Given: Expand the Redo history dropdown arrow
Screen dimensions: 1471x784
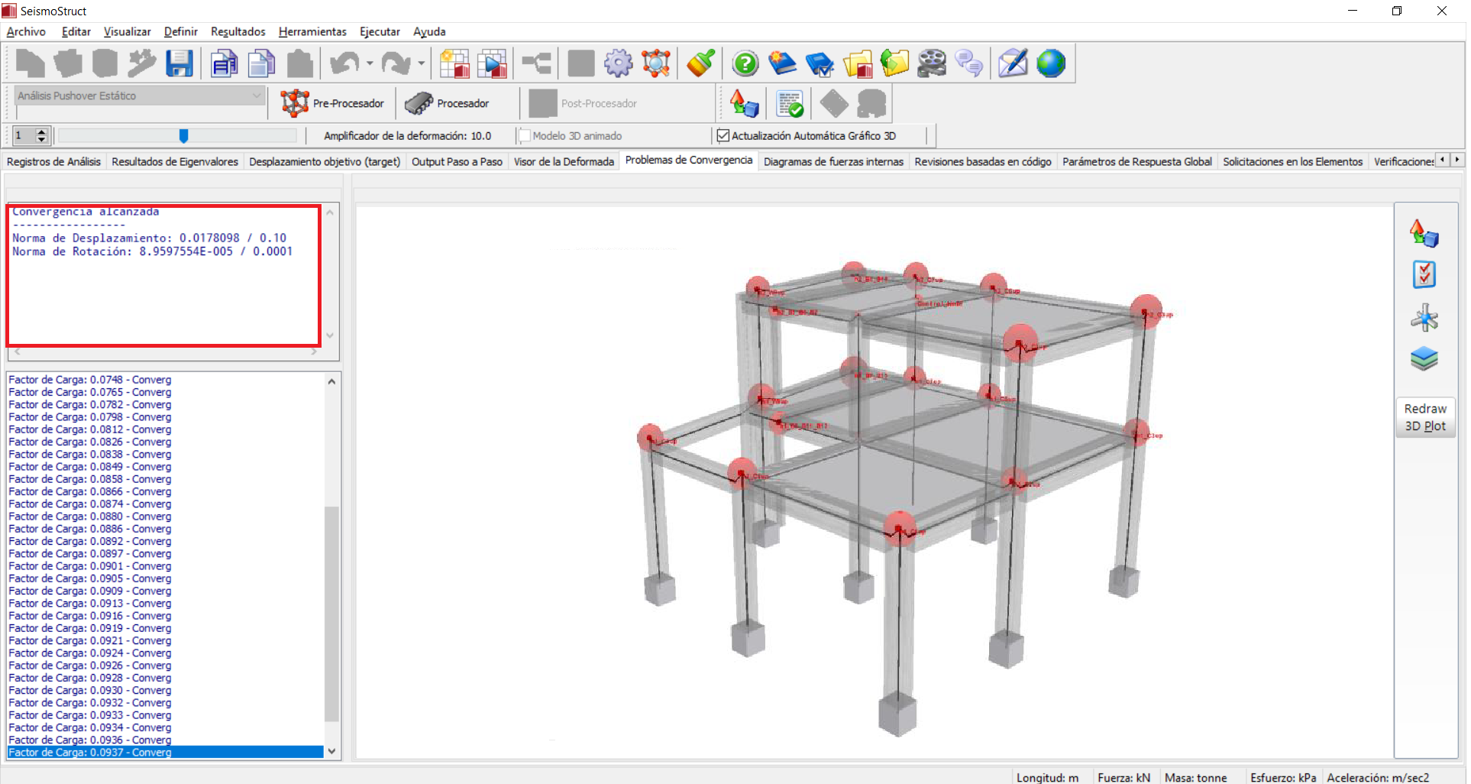Looking at the screenshot, I should point(421,63).
